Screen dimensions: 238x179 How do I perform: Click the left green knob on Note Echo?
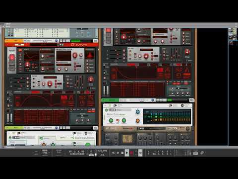[111, 120]
